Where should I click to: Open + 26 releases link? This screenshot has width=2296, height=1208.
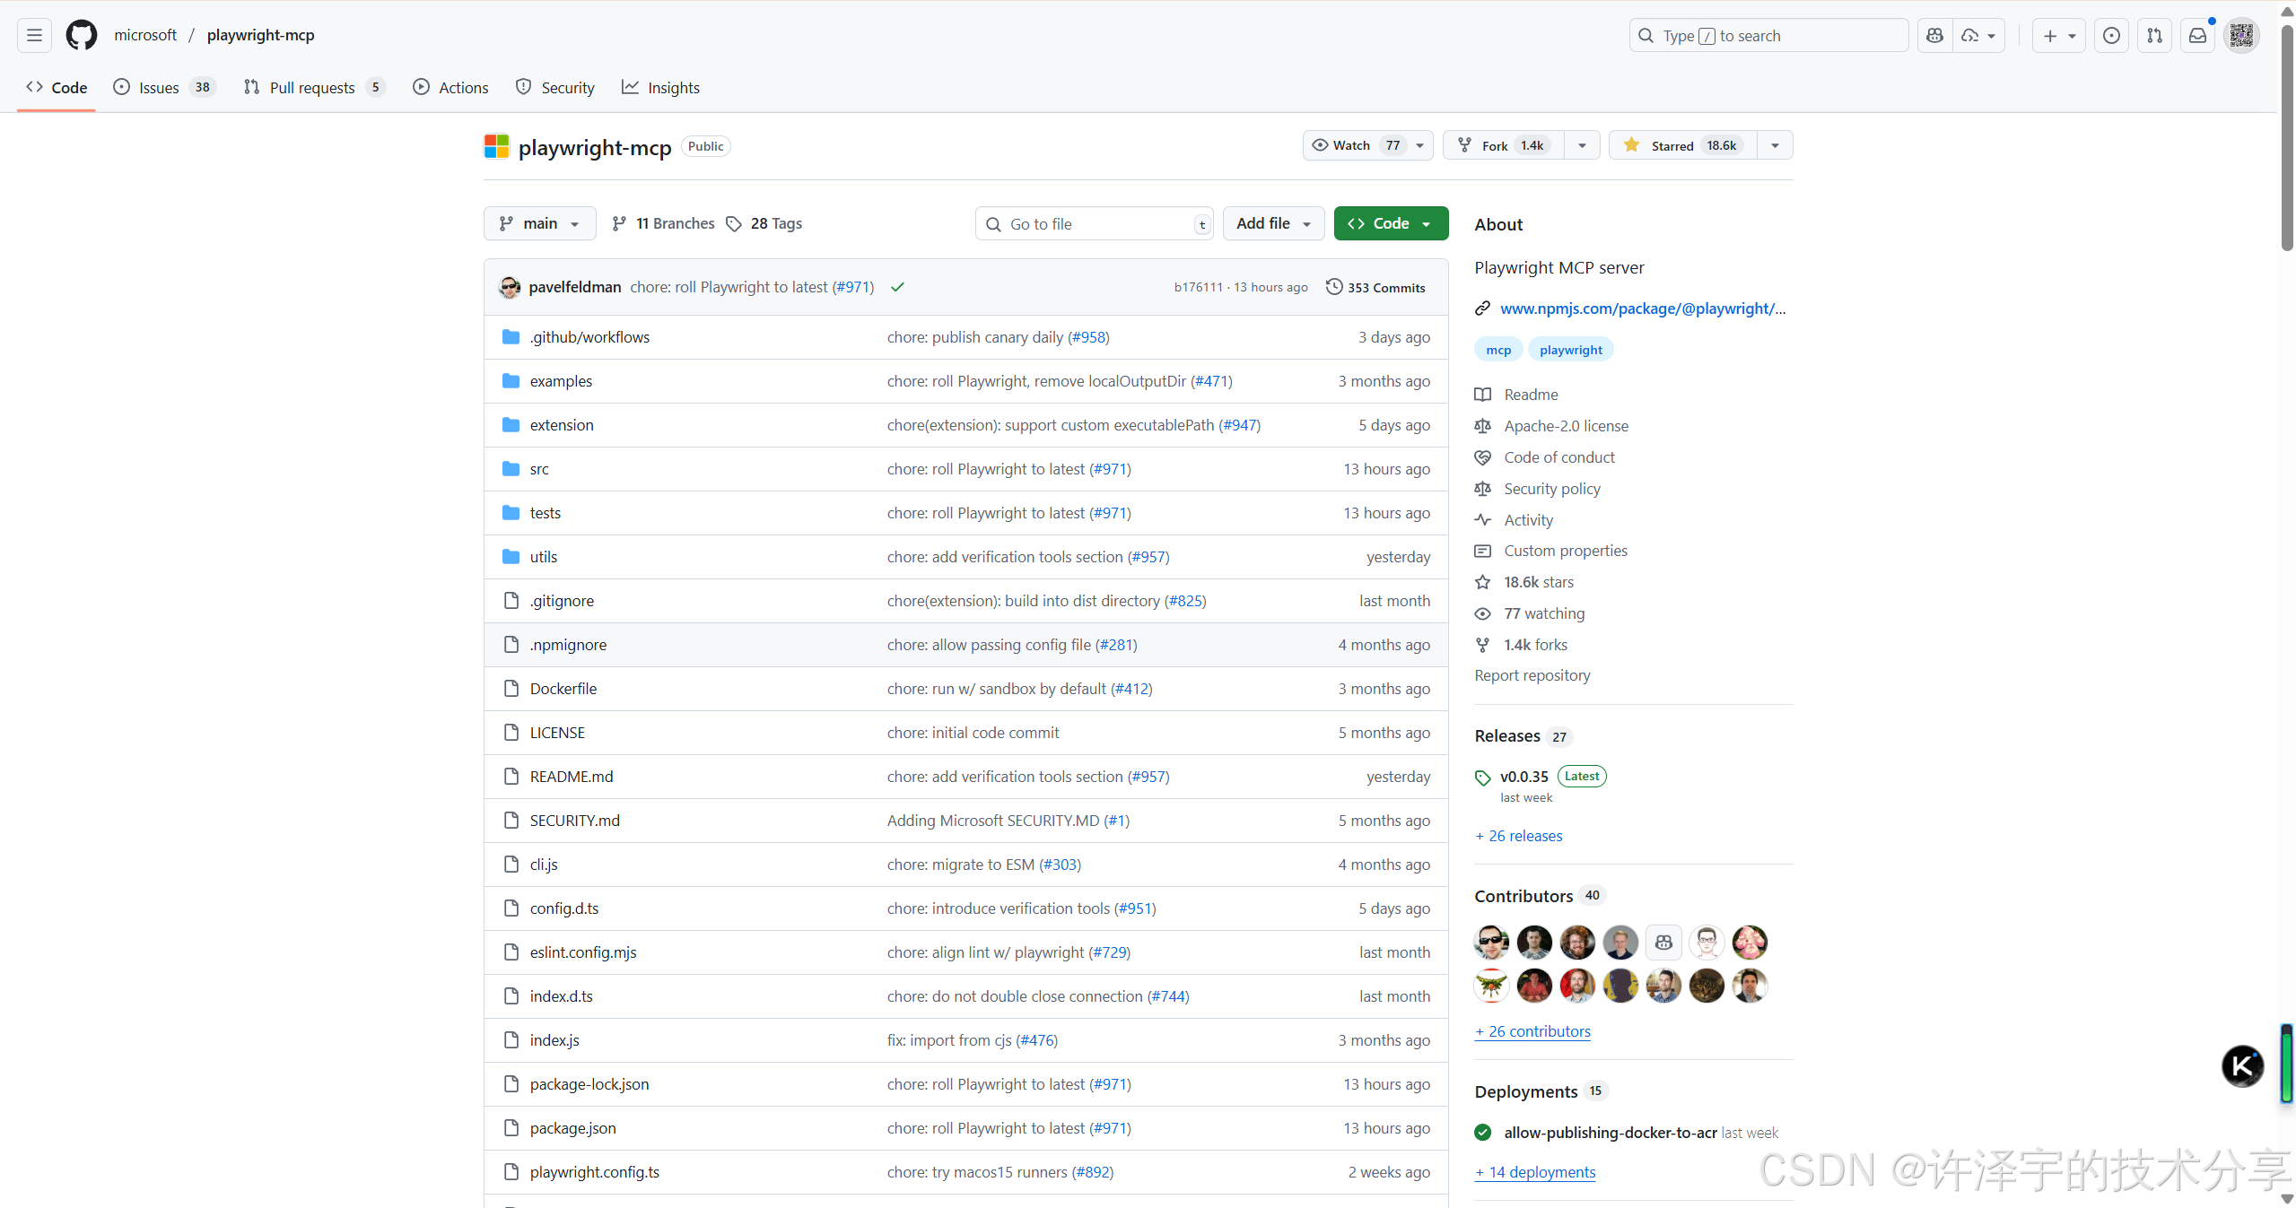pyautogui.click(x=1519, y=836)
